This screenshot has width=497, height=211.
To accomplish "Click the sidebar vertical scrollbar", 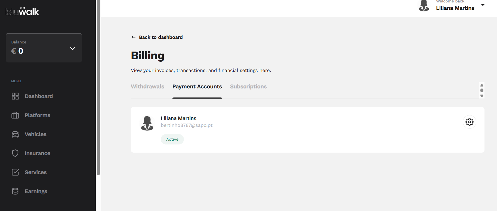I will click(x=98, y=87).
